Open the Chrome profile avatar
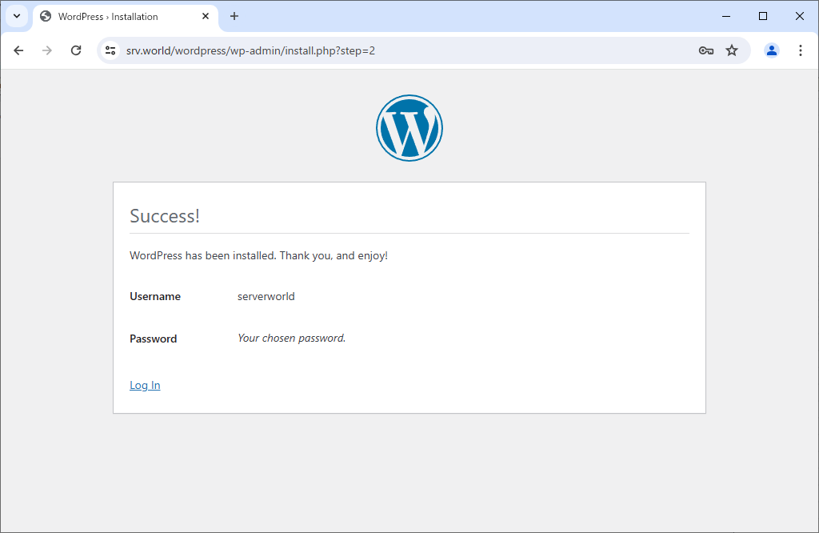The height and width of the screenshot is (533, 819). pos(772,50)
